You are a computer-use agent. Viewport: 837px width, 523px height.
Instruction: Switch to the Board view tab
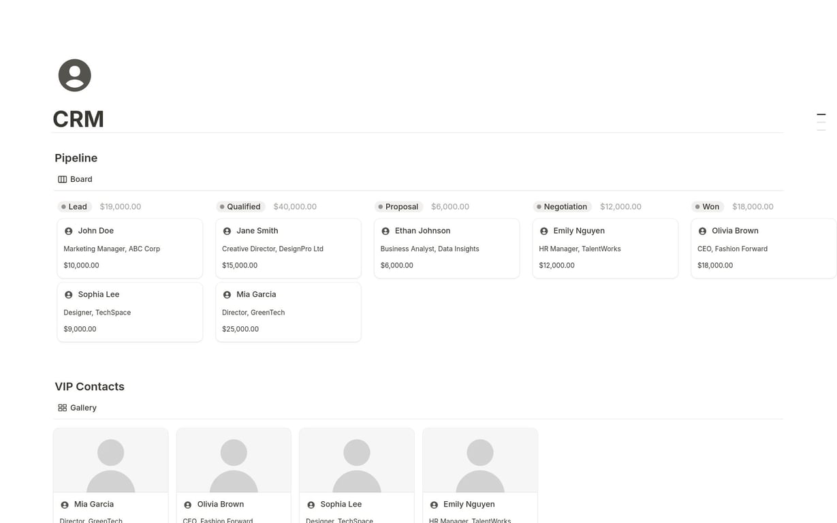pyautogui.click(x=75, y=179)
